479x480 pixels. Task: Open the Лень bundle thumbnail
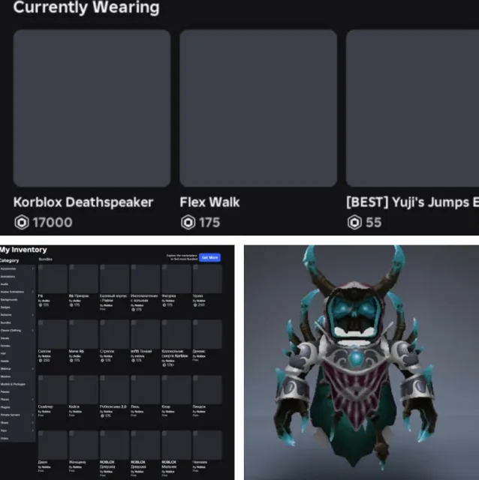(x=145, y=390)
